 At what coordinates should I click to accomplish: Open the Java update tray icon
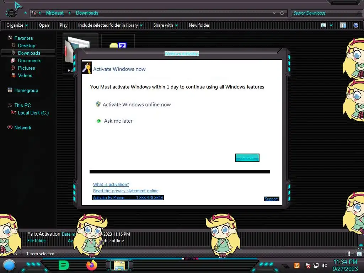coord(297,265)
